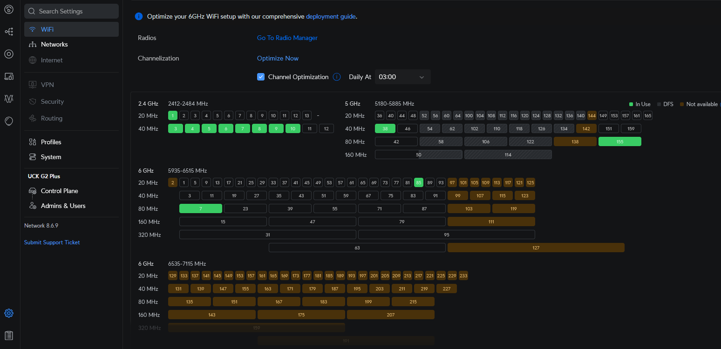Image resolution: width=721 pixels, height=349 pixels.
Task: Click the DFS legend swatch
Action: pos(659,104)
